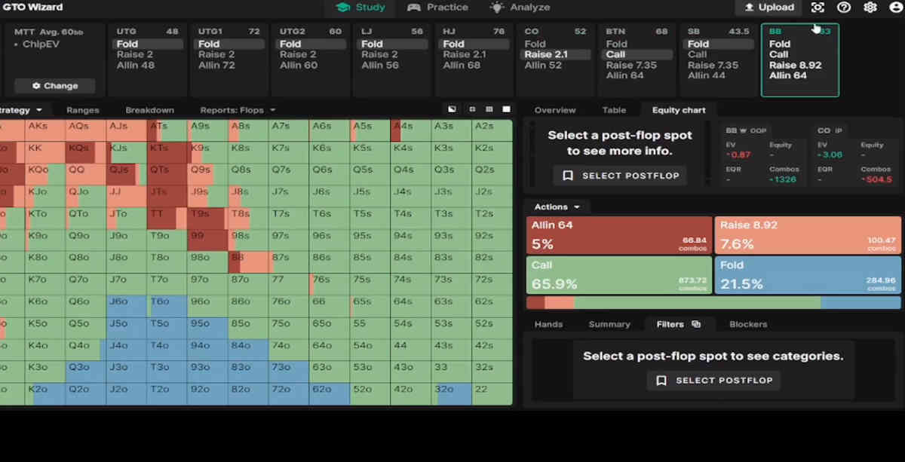Click the Upload button icon
This screenshot has height=462, width=905.
749,8
